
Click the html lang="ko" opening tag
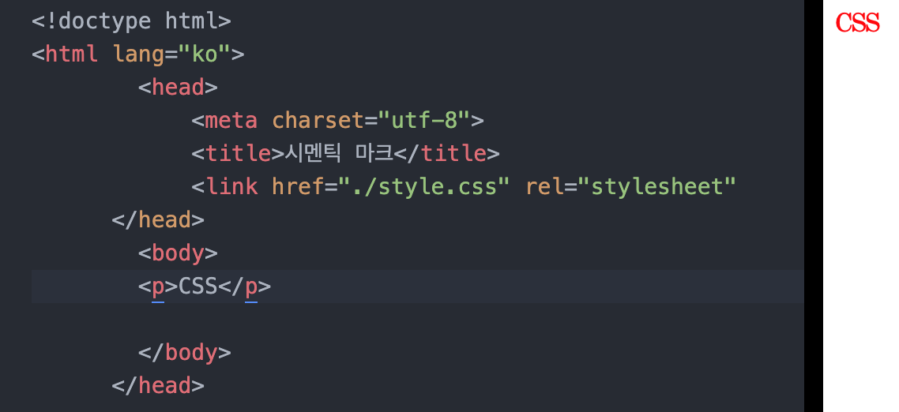[138, 54]
